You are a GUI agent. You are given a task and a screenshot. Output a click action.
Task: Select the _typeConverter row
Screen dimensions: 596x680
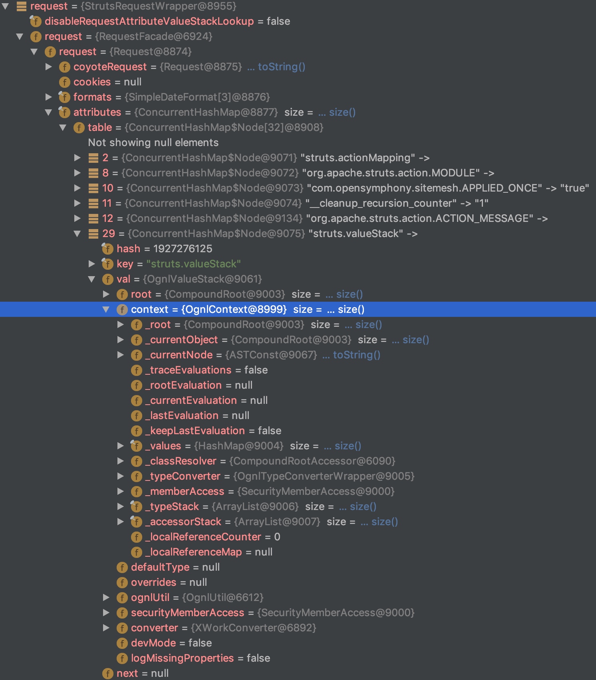tap(298, 476)
